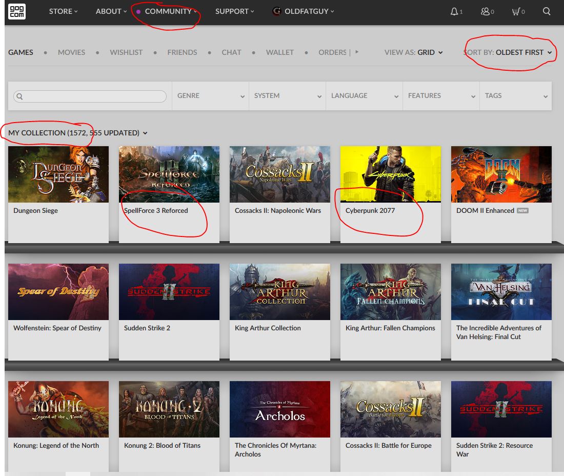This screenshot has width=564, height=476.
Task: Open the LANGUAGE filter dropdown
Action: coord(365,96)
